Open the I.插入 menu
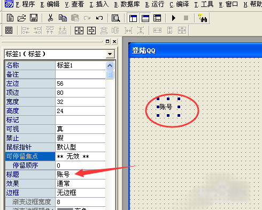Screen dimensions: 262x210 (x=99, y=4)
